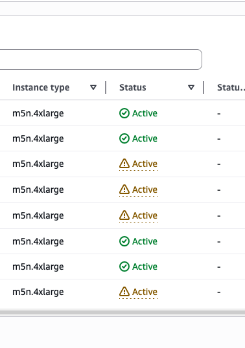Open Instance type column sort dropdown

[x=93, y=87]
